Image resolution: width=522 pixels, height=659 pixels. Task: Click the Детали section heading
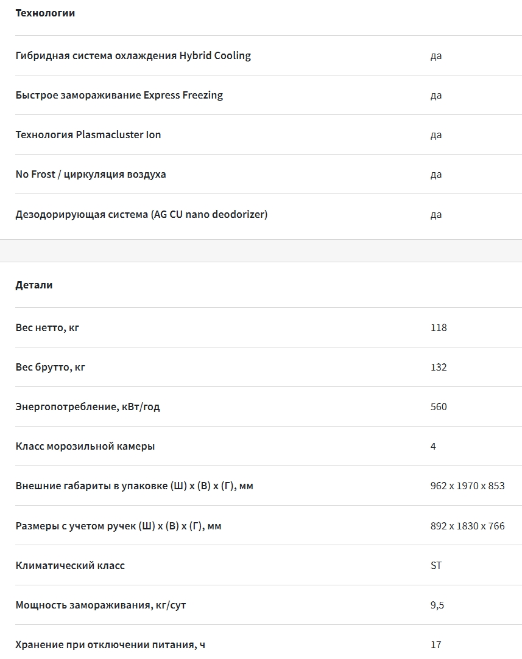pyautogui.click(x=34, y=285)
